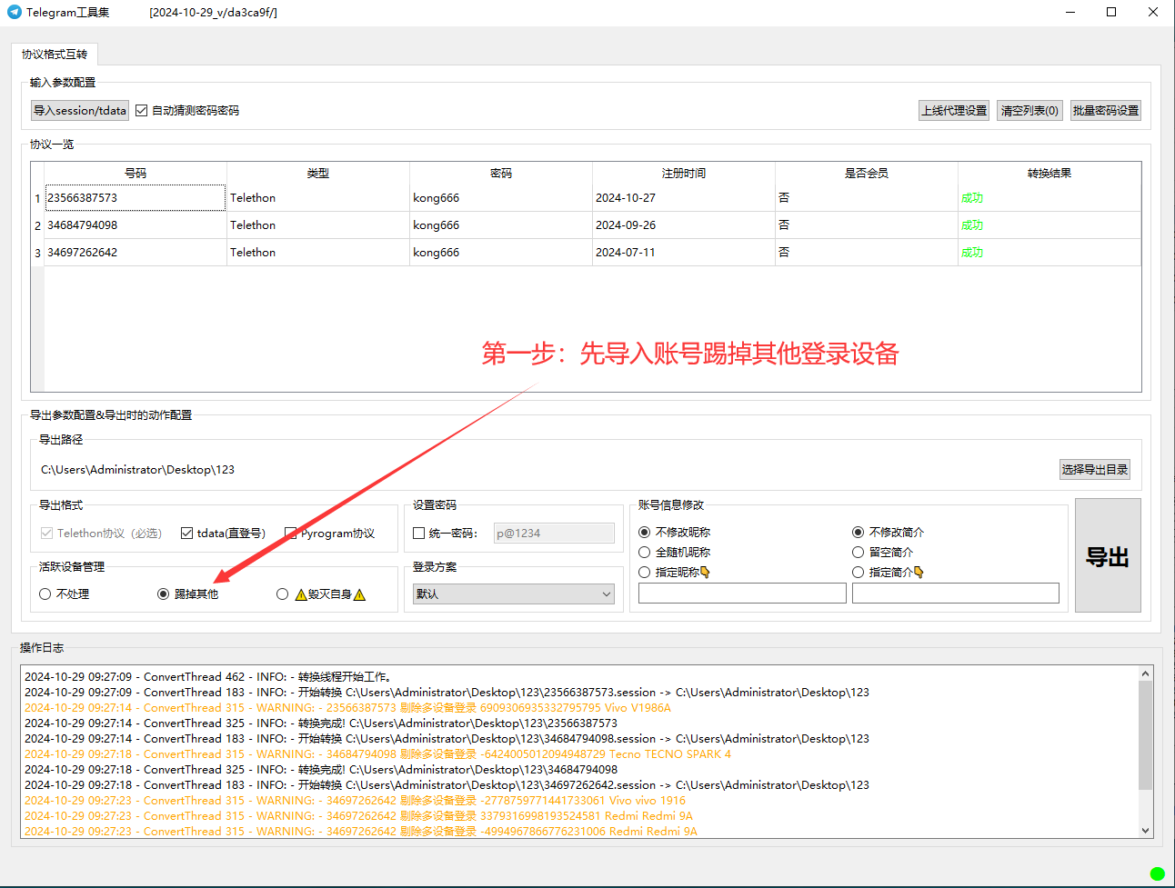Click the operation log scrollbar thumb

(x=1146, y=735)
